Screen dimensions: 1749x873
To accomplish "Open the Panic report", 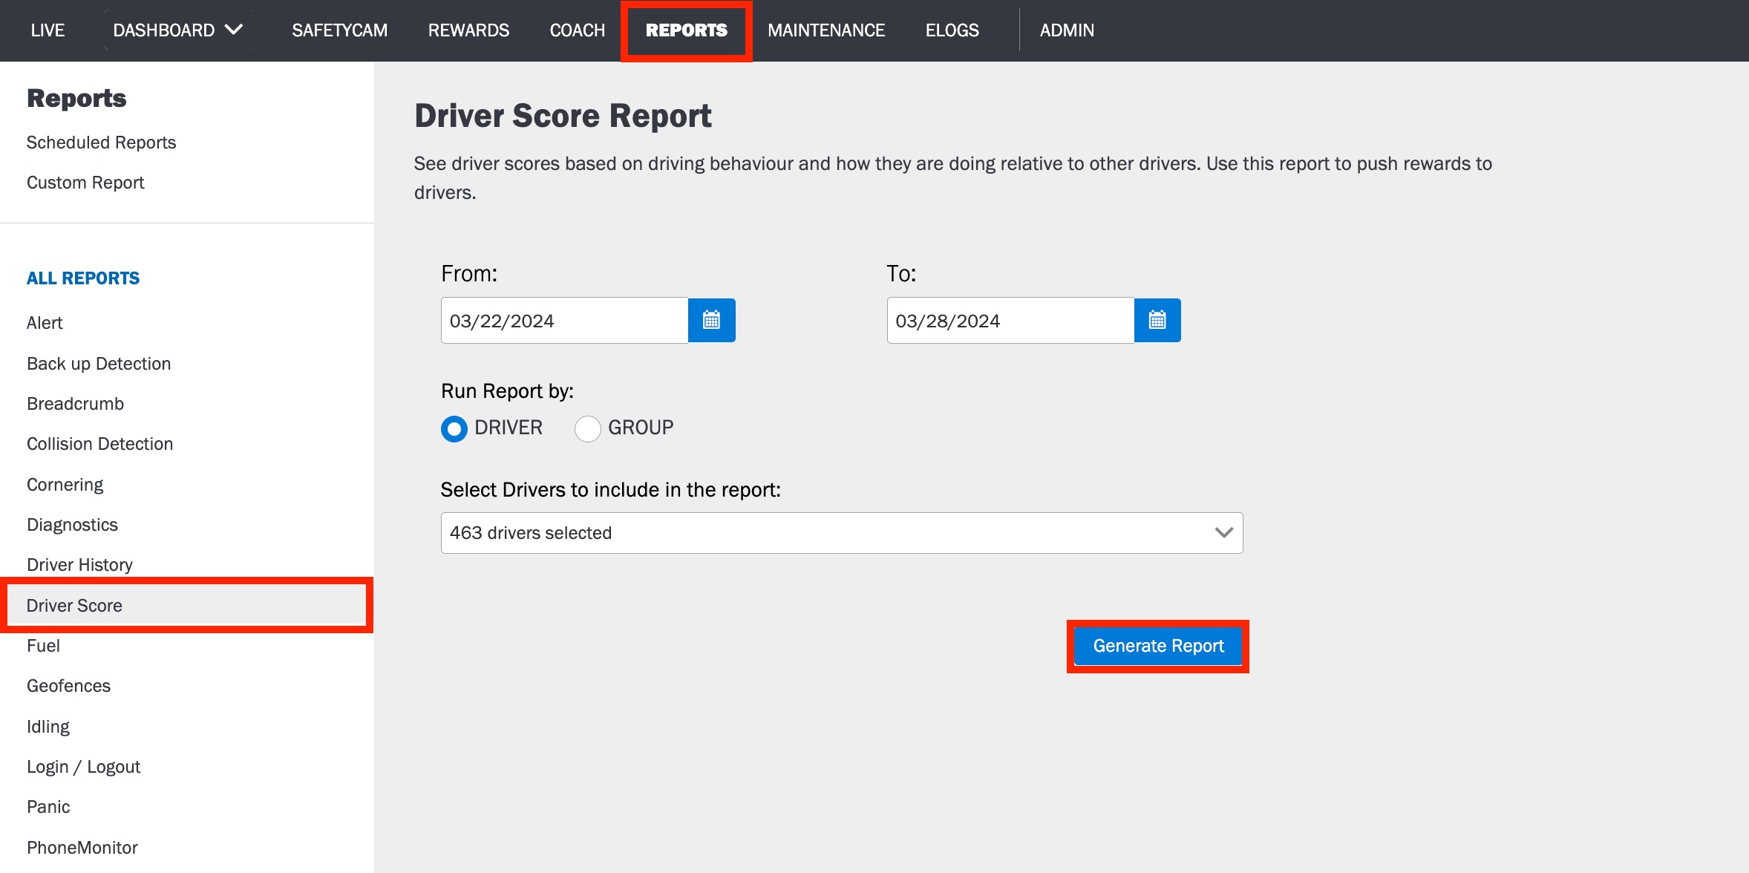I will [x=48, y=807].
